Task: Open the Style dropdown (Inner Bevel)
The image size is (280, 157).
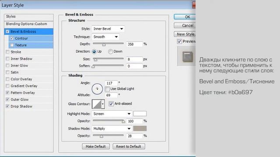Action: (x=108, y=29)
